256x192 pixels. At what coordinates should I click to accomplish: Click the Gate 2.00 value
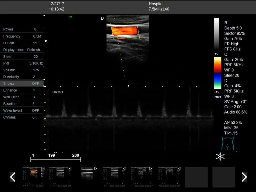233,107
